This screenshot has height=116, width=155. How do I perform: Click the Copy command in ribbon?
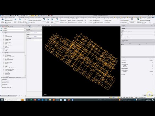(69, 19)
